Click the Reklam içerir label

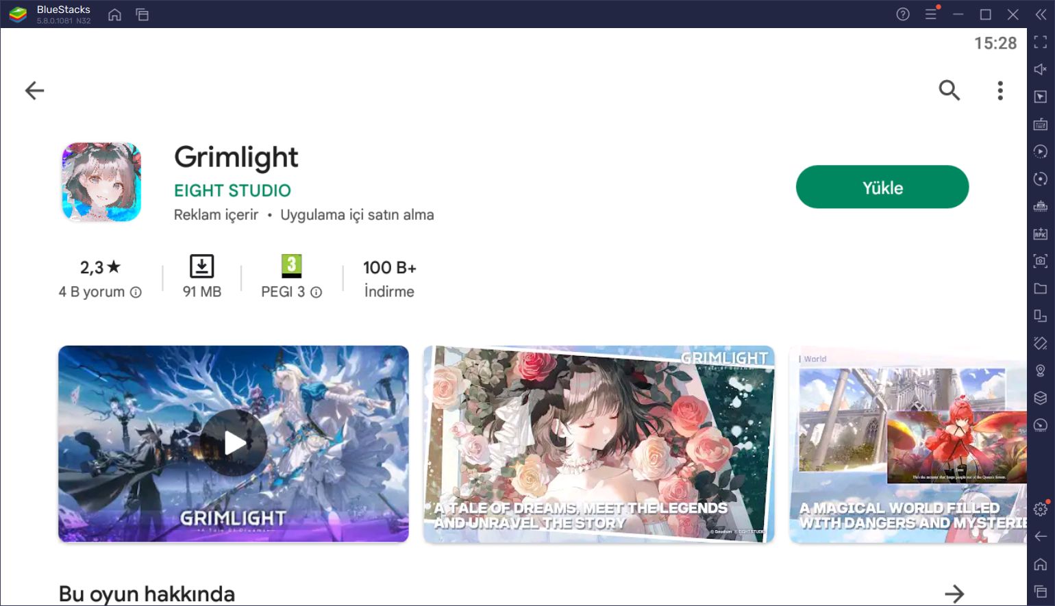(x=216, y=215)
